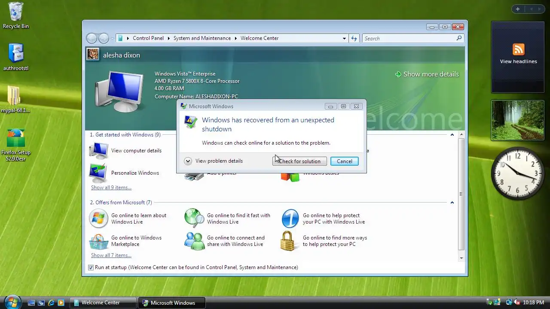Click the Forward navigation button in Welcome Center
Viewport: 550px width, 309px height.
click(x=104, y=38)
